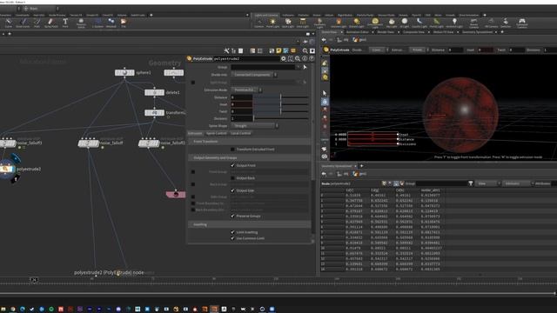Open the network editor find node icon
Screen dimensions: 557x313
305,50
